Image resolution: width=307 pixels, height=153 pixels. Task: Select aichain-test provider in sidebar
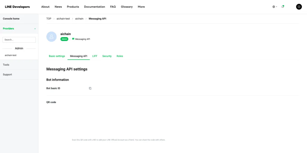[10, 55]
